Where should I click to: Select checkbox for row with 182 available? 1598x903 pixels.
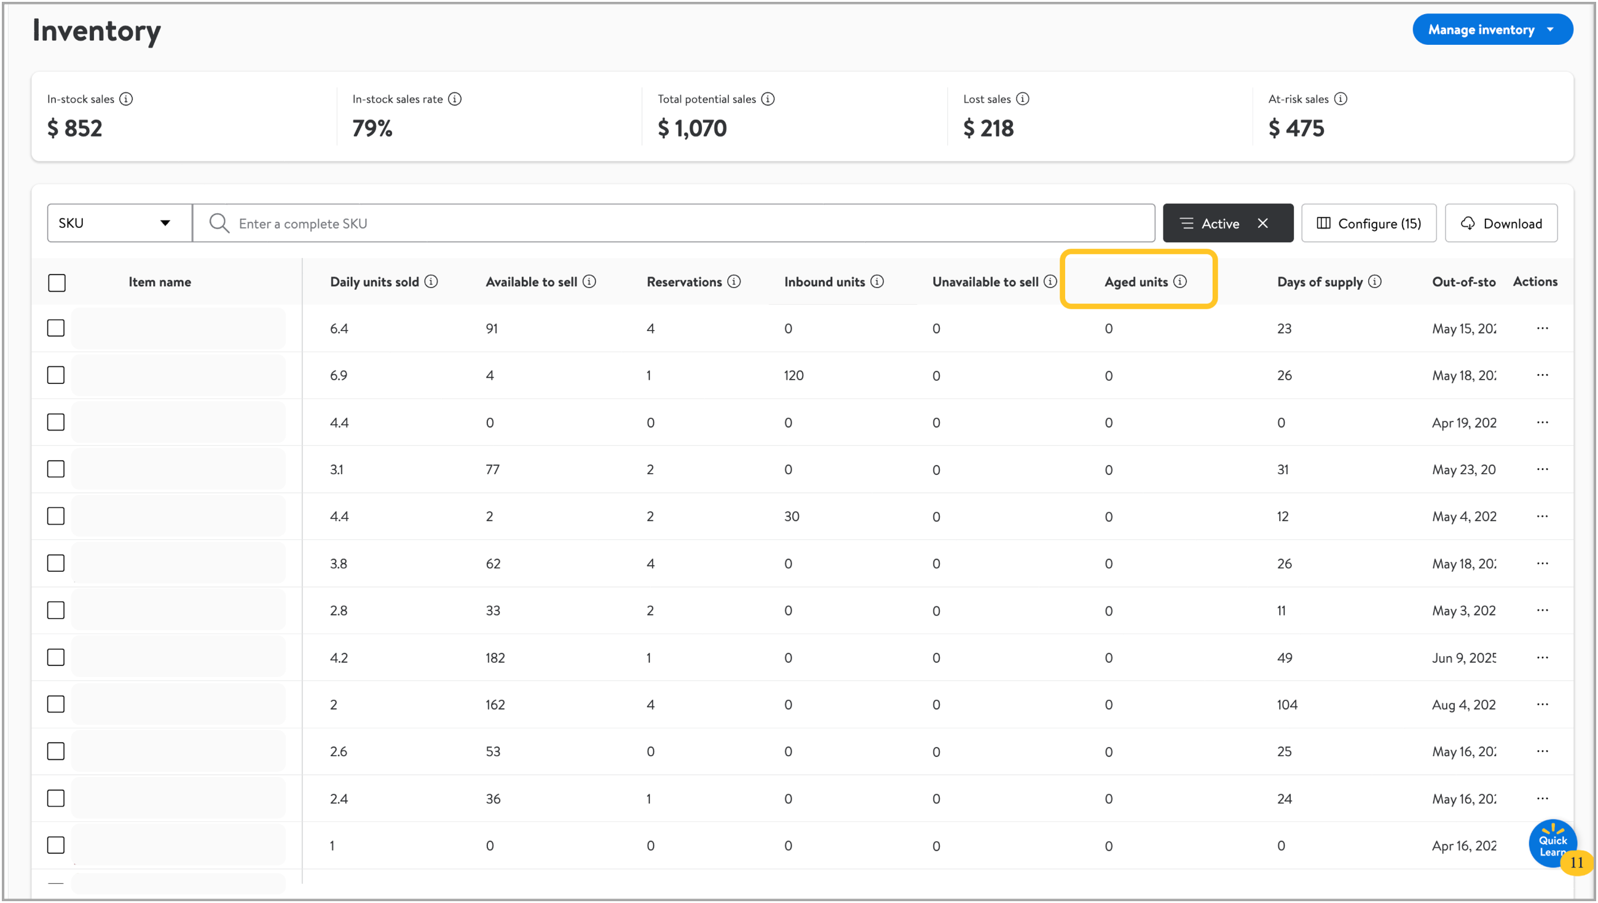click(56, 657)
